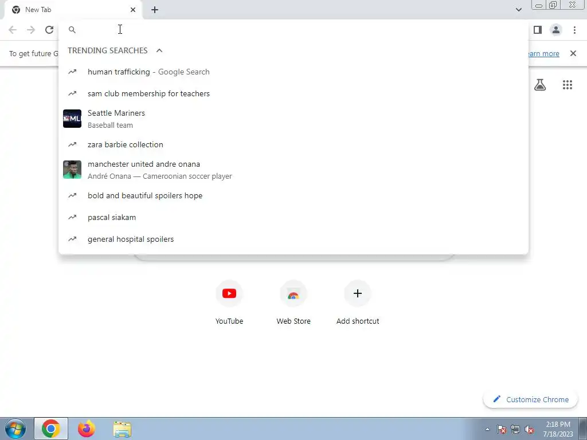The height and width of the screenshot is (440, 587).
Task: Open the YouTube shortcut
Action: tap(229, 302)
